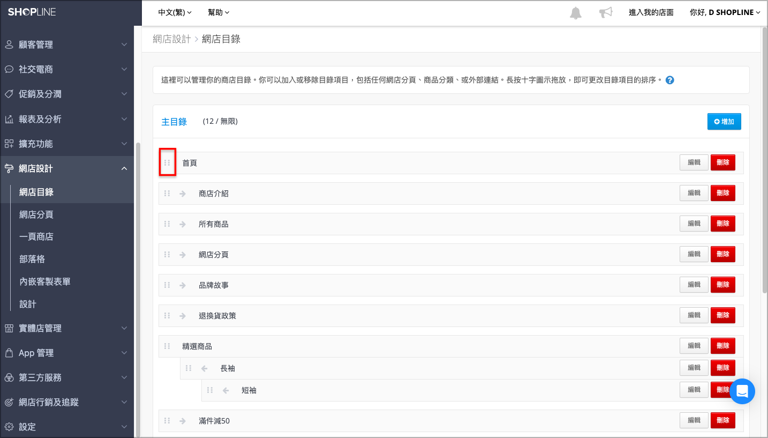Click the drag handle for 首頁
Image resolution: width=768 pixels, height=438 pixels.
click(167, 162)
